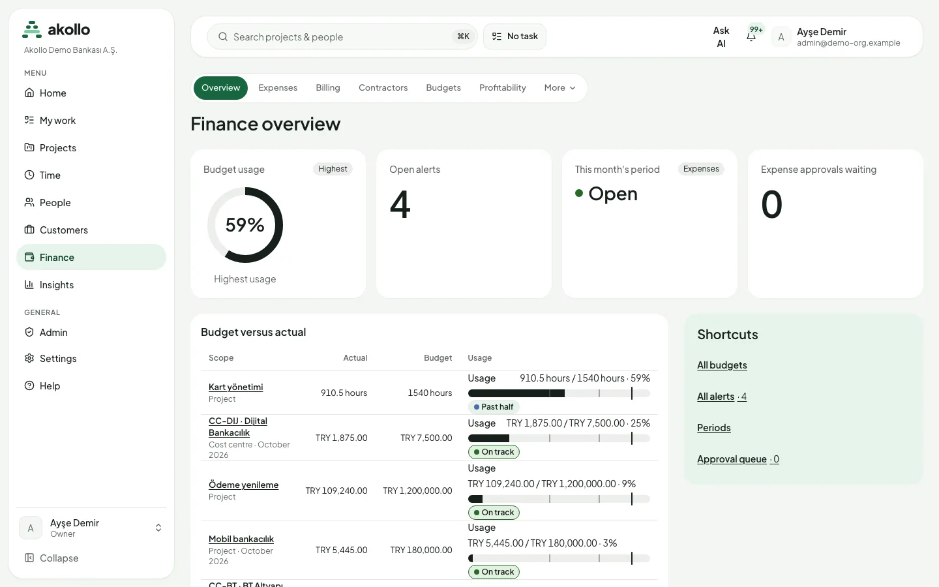Open the Customers section
This screenshot has width=939, height=587.
[91, 230]
